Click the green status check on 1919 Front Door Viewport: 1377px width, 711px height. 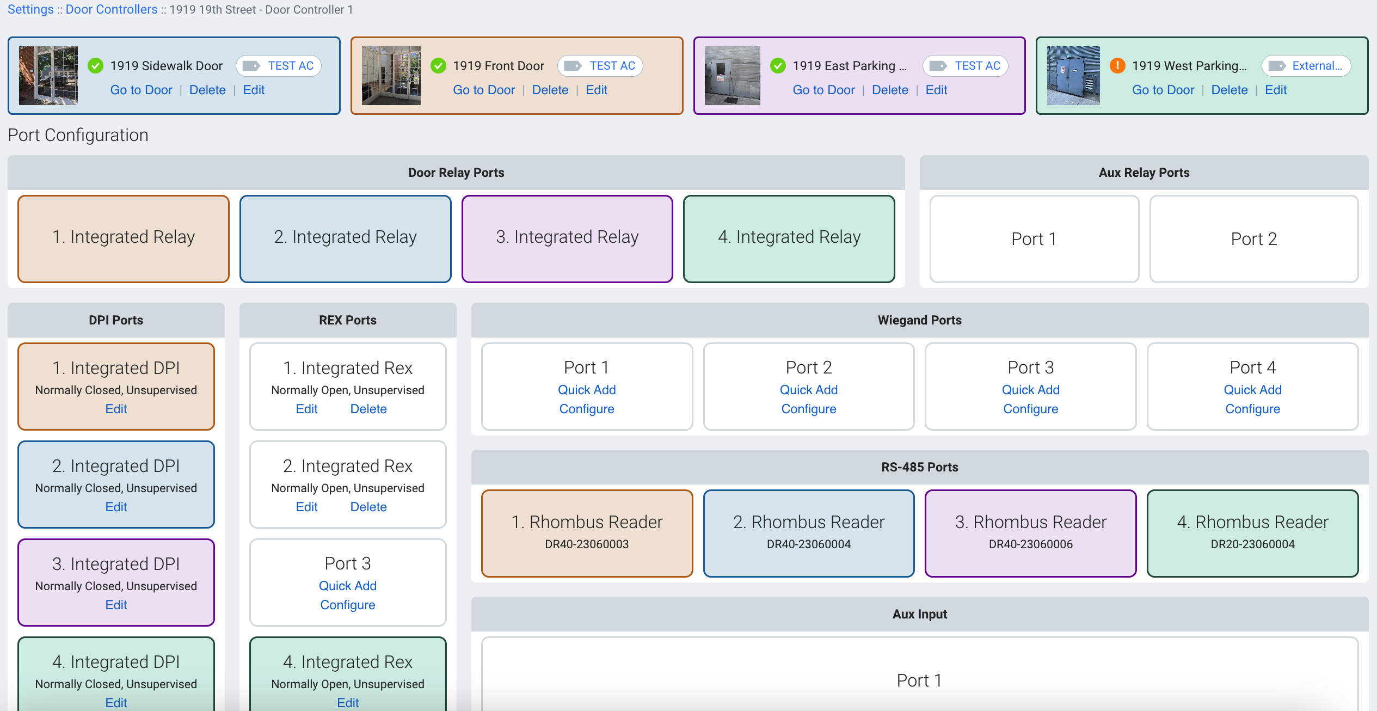pyautogui.click(x=439, y=65)
